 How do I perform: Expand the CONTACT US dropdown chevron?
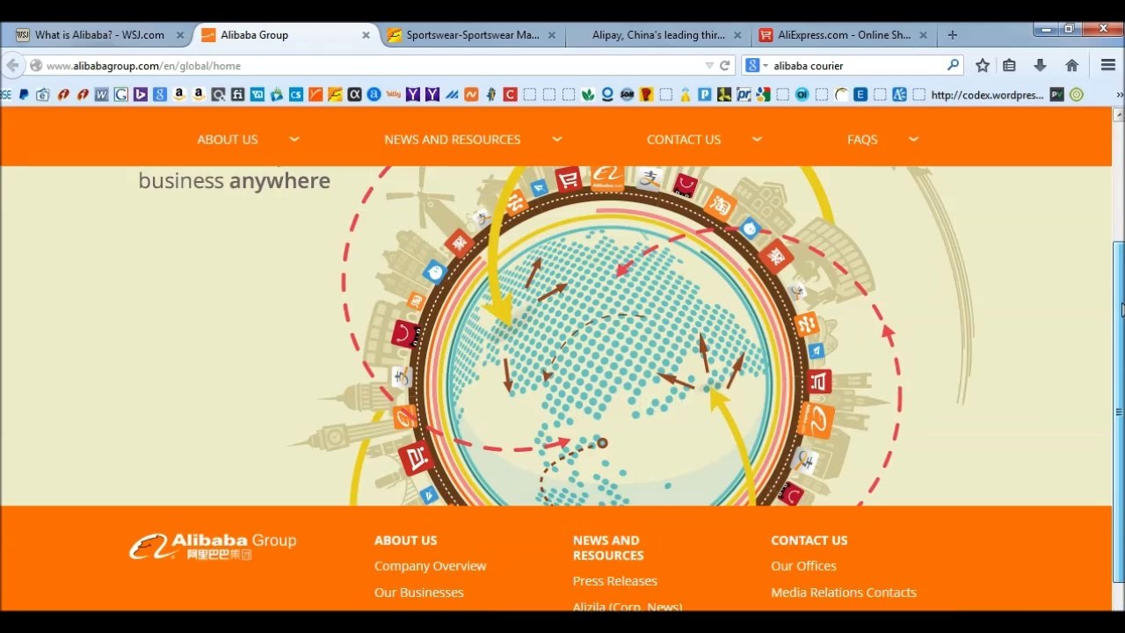pyautogui.click(x=757, y=139)
